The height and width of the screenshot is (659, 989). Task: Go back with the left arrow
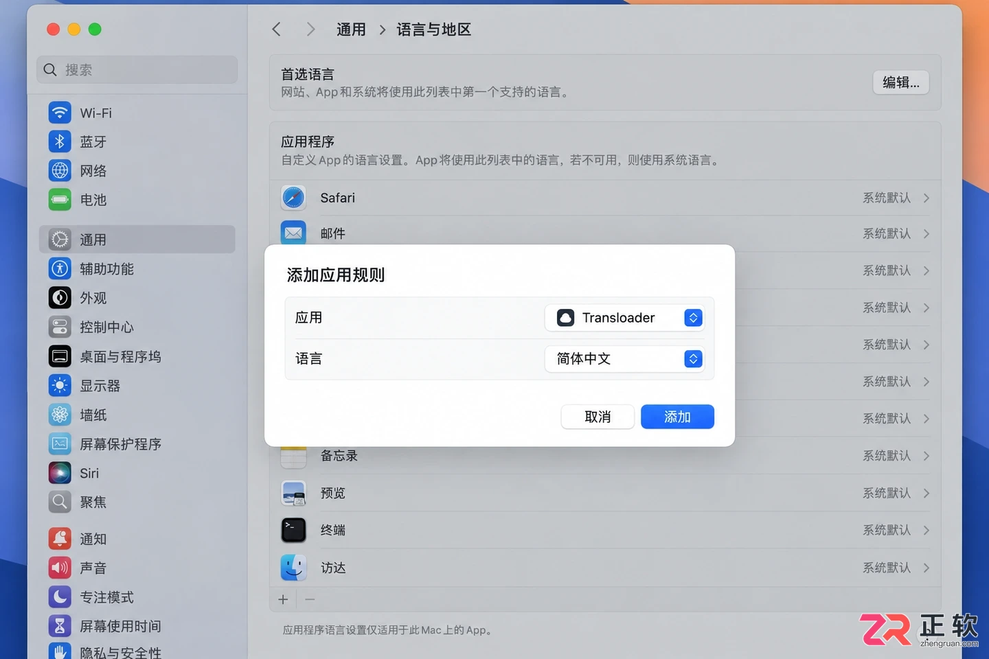pos(276,29)
